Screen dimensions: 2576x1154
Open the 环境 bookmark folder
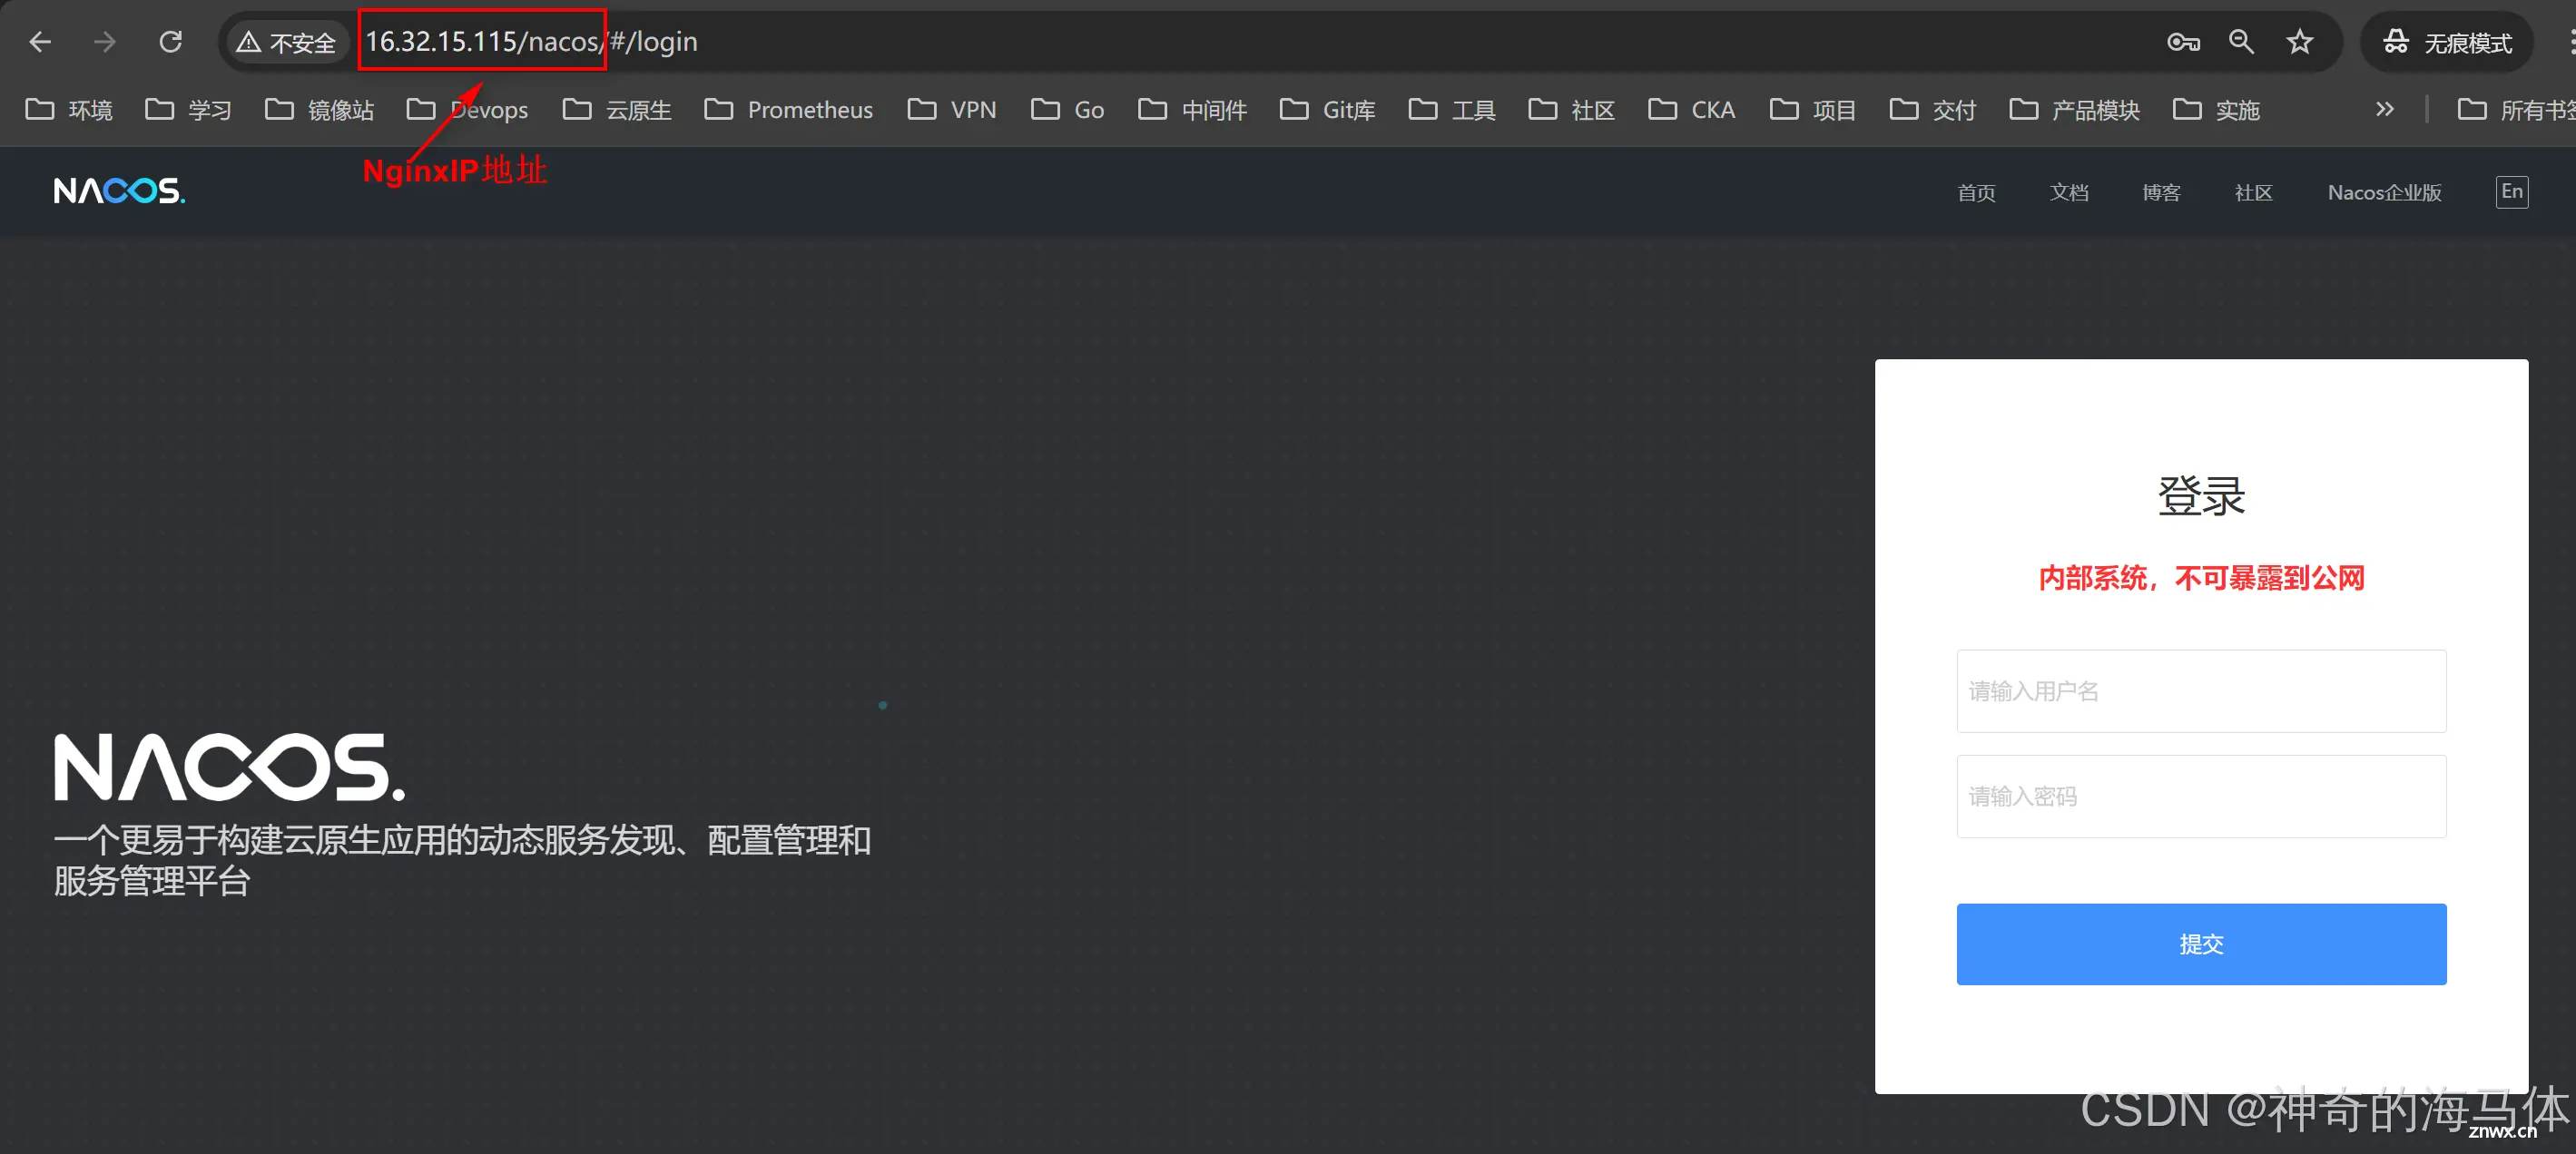pos(69,109)
